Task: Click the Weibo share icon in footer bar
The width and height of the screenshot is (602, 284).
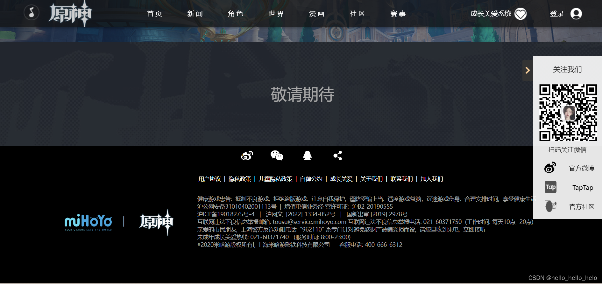Action: pyautogui.click(x=247, y=156)
